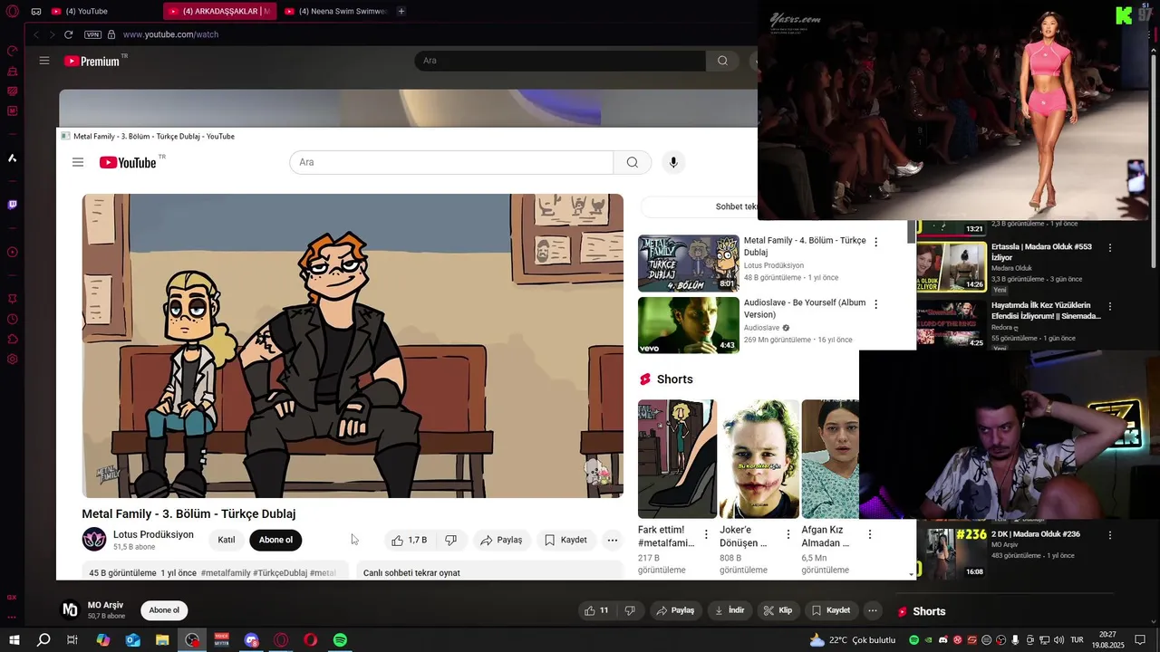Dislike the MO Arşiv video

632,610
